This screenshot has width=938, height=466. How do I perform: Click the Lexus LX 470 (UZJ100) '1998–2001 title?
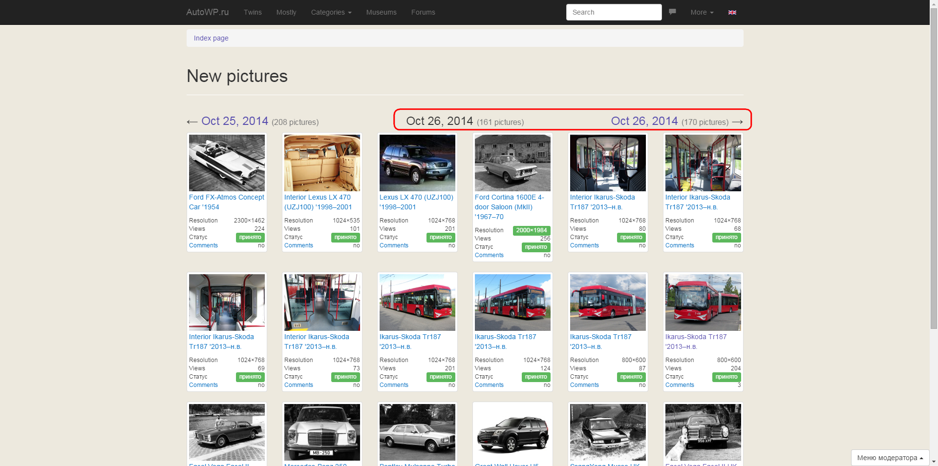pos(416,202)
